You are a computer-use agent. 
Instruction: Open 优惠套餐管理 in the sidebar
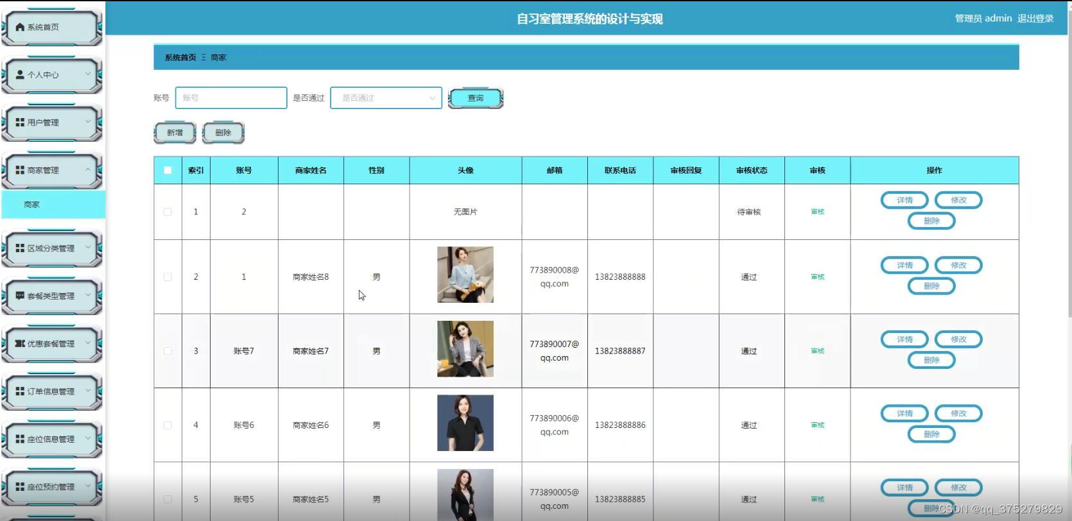pos(51,343)
